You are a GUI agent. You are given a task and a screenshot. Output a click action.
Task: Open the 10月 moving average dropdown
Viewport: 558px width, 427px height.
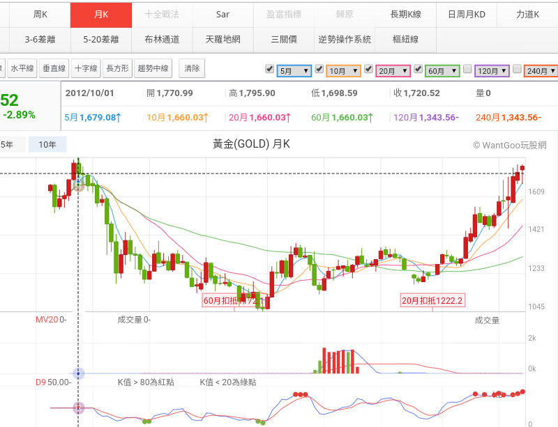coord(343,71)
